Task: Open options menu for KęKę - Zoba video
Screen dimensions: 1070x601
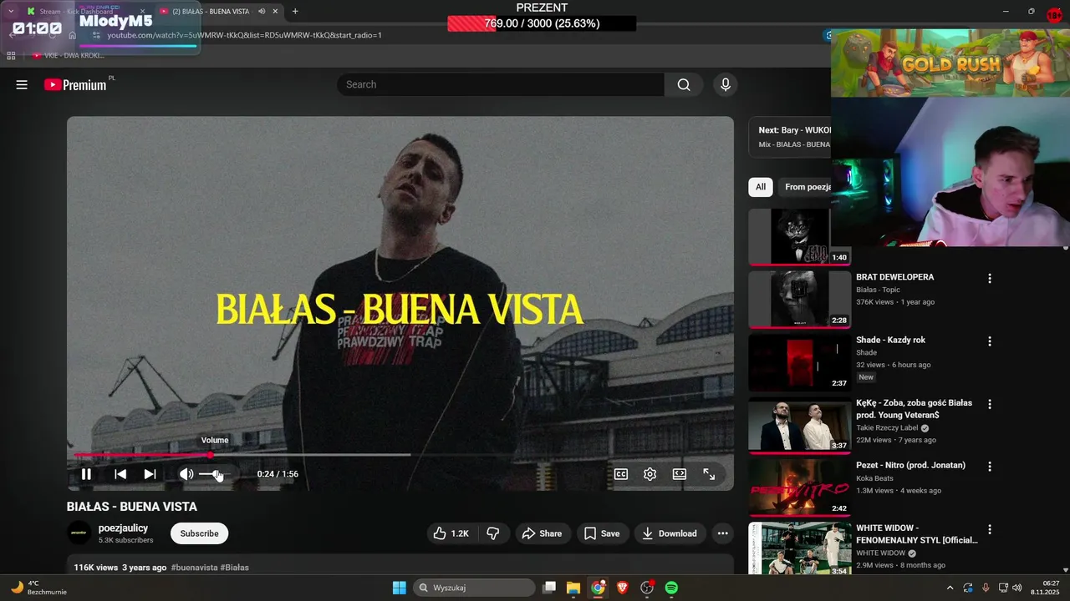Action: pos(990,404)
